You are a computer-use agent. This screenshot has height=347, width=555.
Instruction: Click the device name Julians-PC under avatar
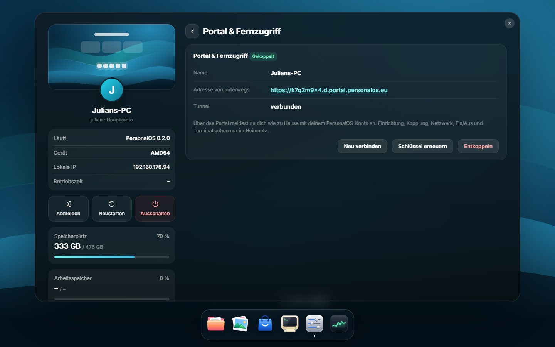point(112,110)
